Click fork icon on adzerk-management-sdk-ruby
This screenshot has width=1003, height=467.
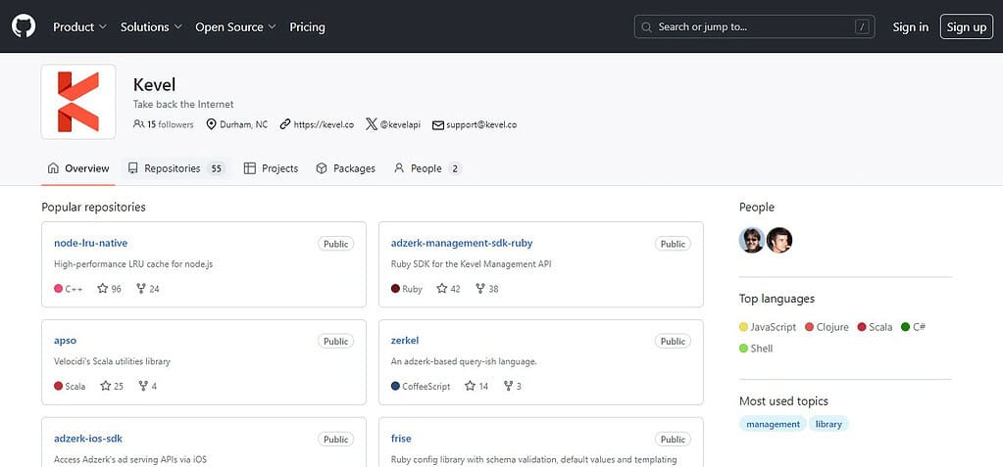[x=479, y=288]
